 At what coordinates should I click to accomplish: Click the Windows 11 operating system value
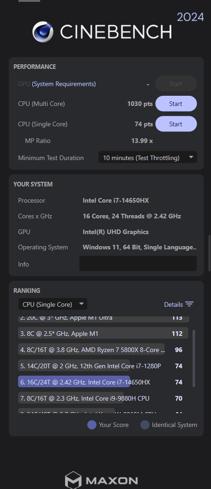pyautogui.click(x=140, y=248)
